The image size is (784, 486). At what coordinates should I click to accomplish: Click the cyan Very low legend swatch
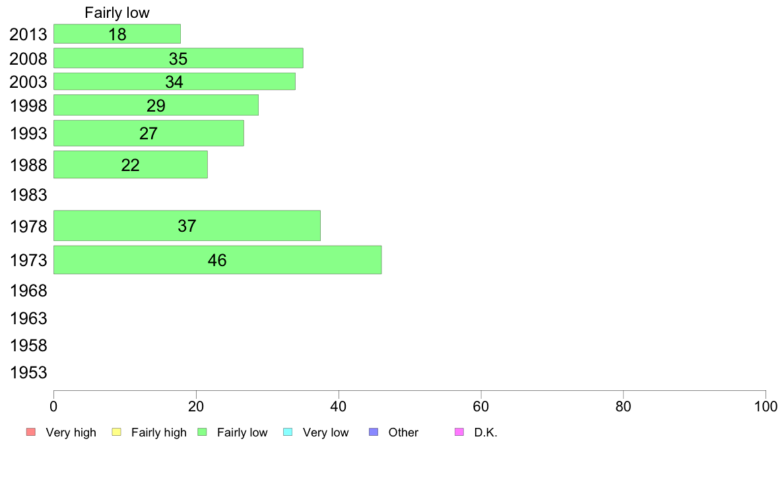288,432
